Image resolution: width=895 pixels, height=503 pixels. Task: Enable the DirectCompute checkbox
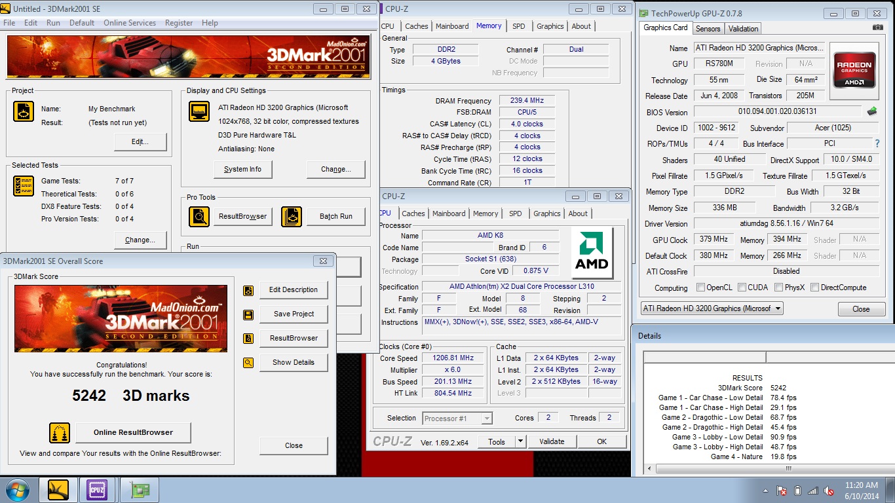(814, 288)
